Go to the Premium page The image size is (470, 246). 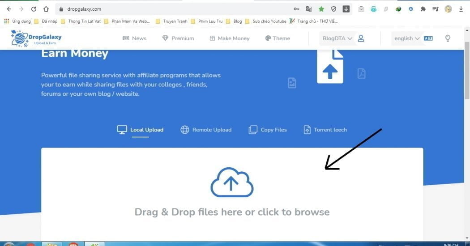click(178, 38)
